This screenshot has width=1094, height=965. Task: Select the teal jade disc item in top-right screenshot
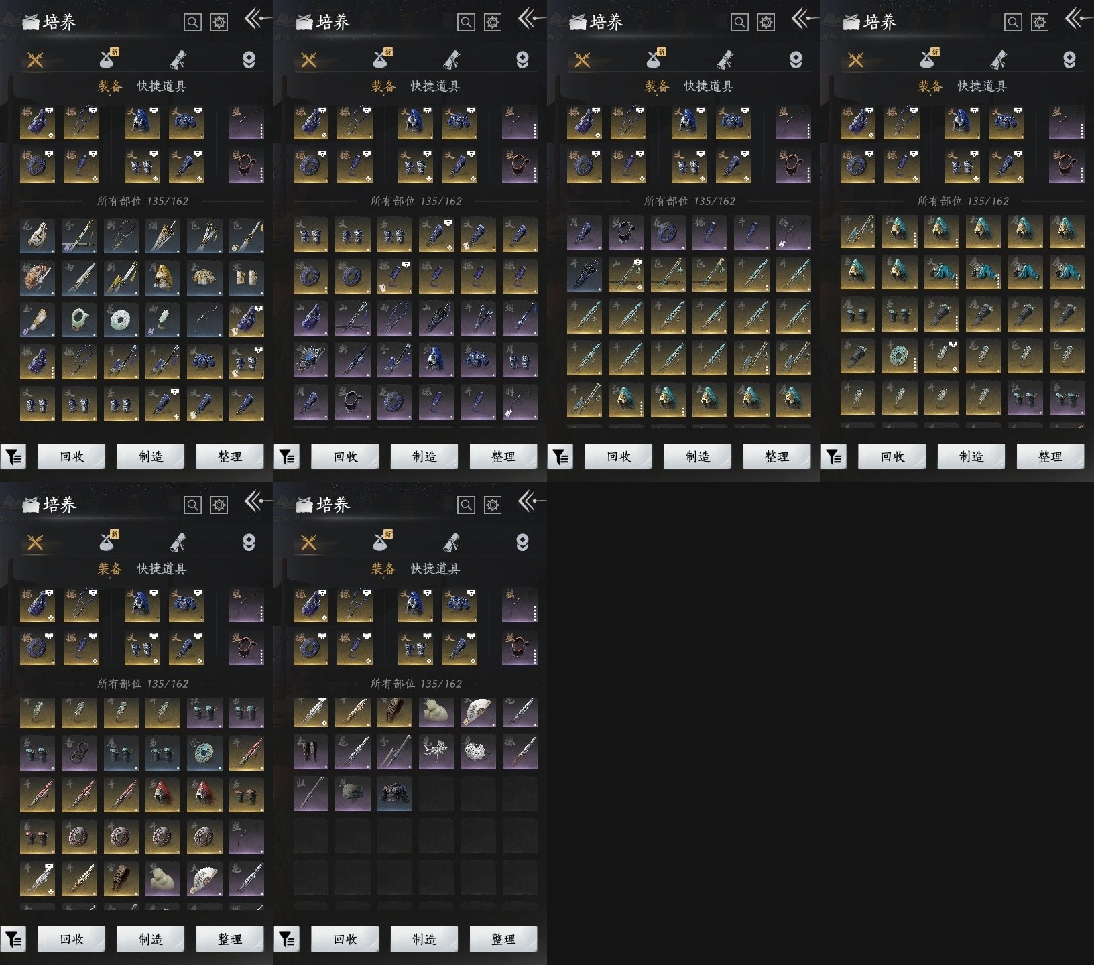(x=900, y=356)
